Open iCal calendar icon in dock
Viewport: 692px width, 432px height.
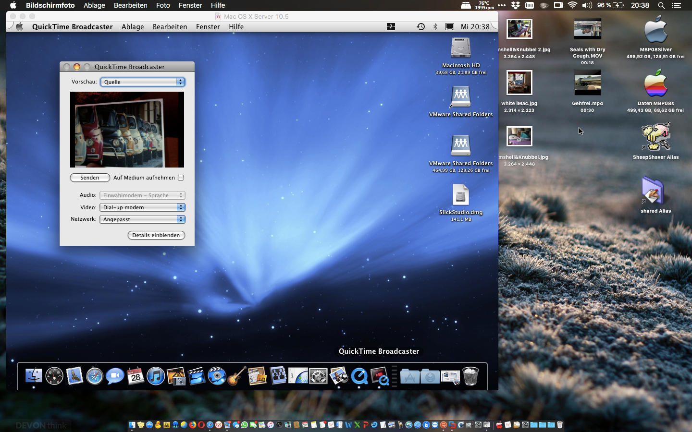[136, 376]
